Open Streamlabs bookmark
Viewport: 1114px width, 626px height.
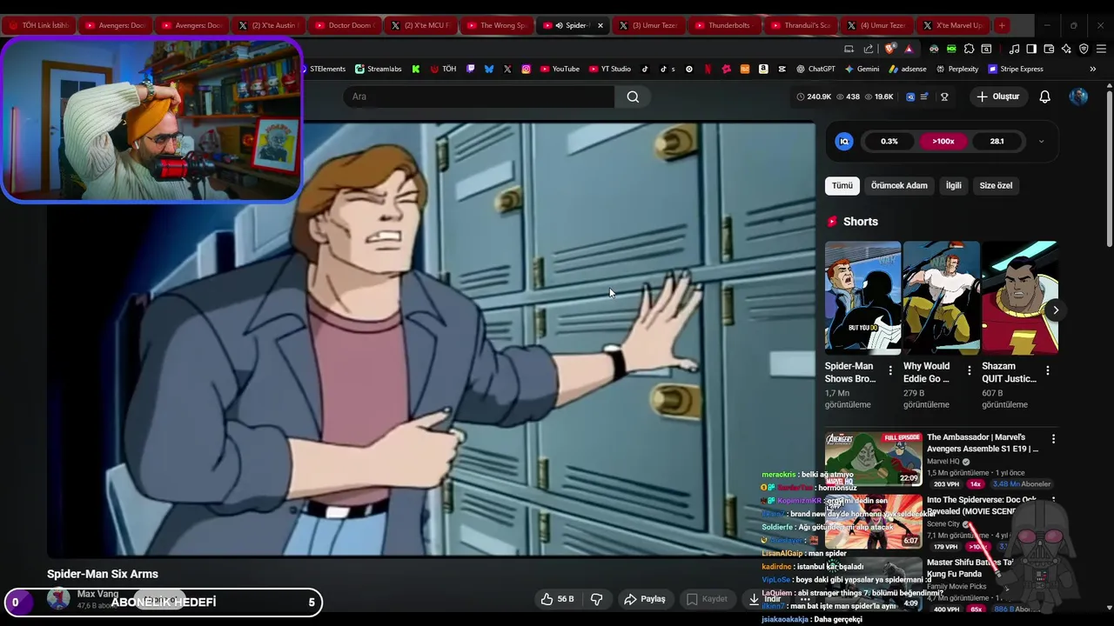tap(378, 69)
